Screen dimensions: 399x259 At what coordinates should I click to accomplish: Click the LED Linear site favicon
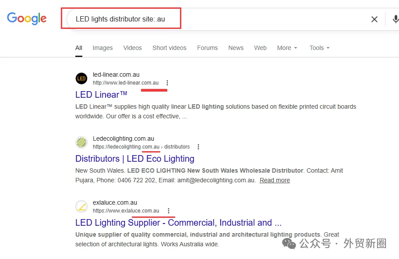(81, 78)
